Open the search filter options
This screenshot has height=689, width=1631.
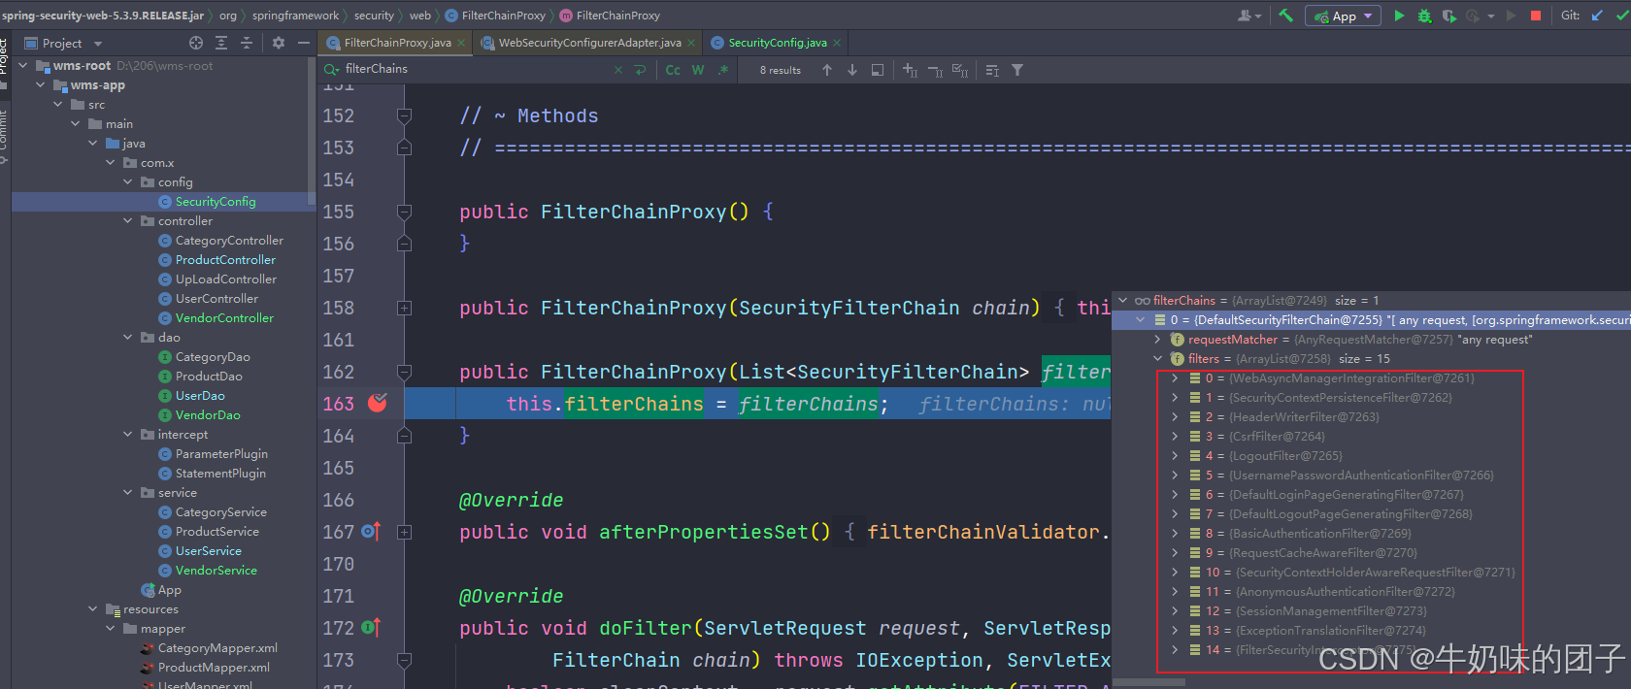point(1017,70)
